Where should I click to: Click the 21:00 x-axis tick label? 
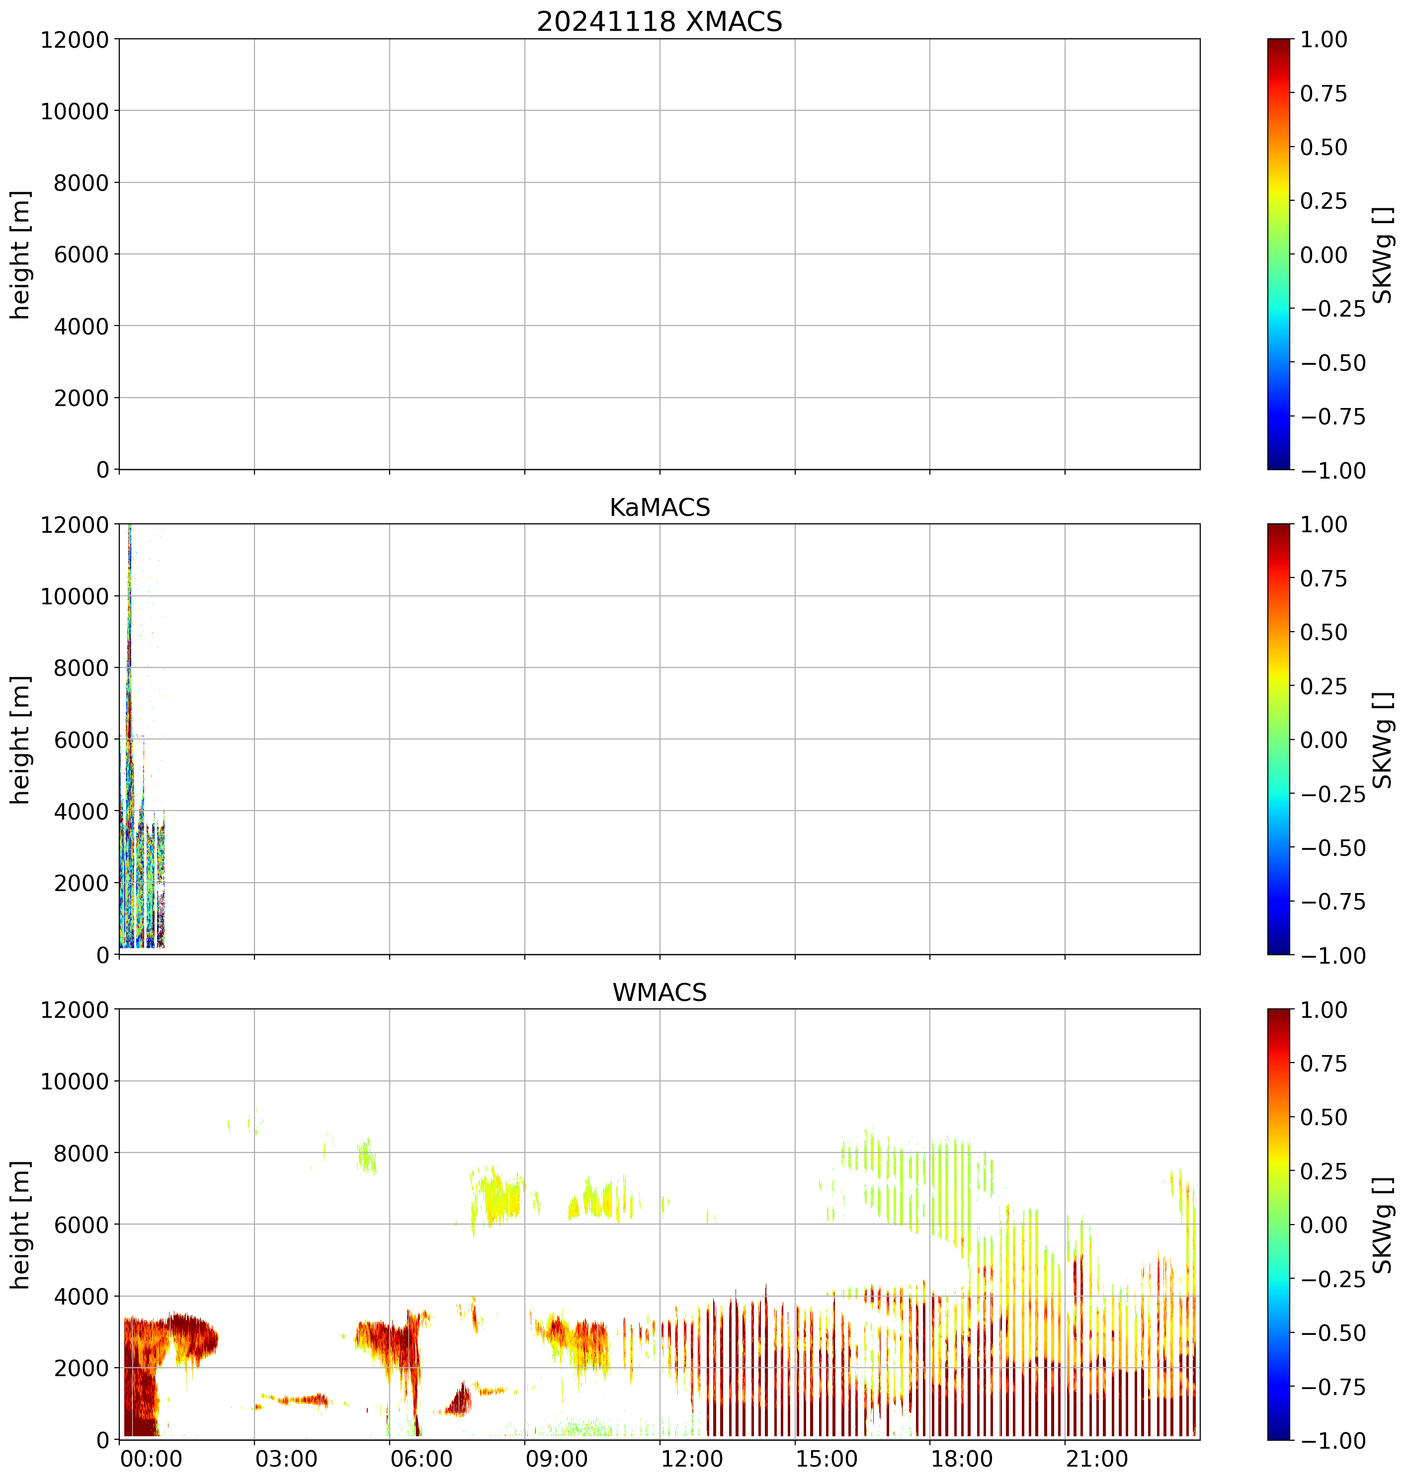pos(1097,1459)
